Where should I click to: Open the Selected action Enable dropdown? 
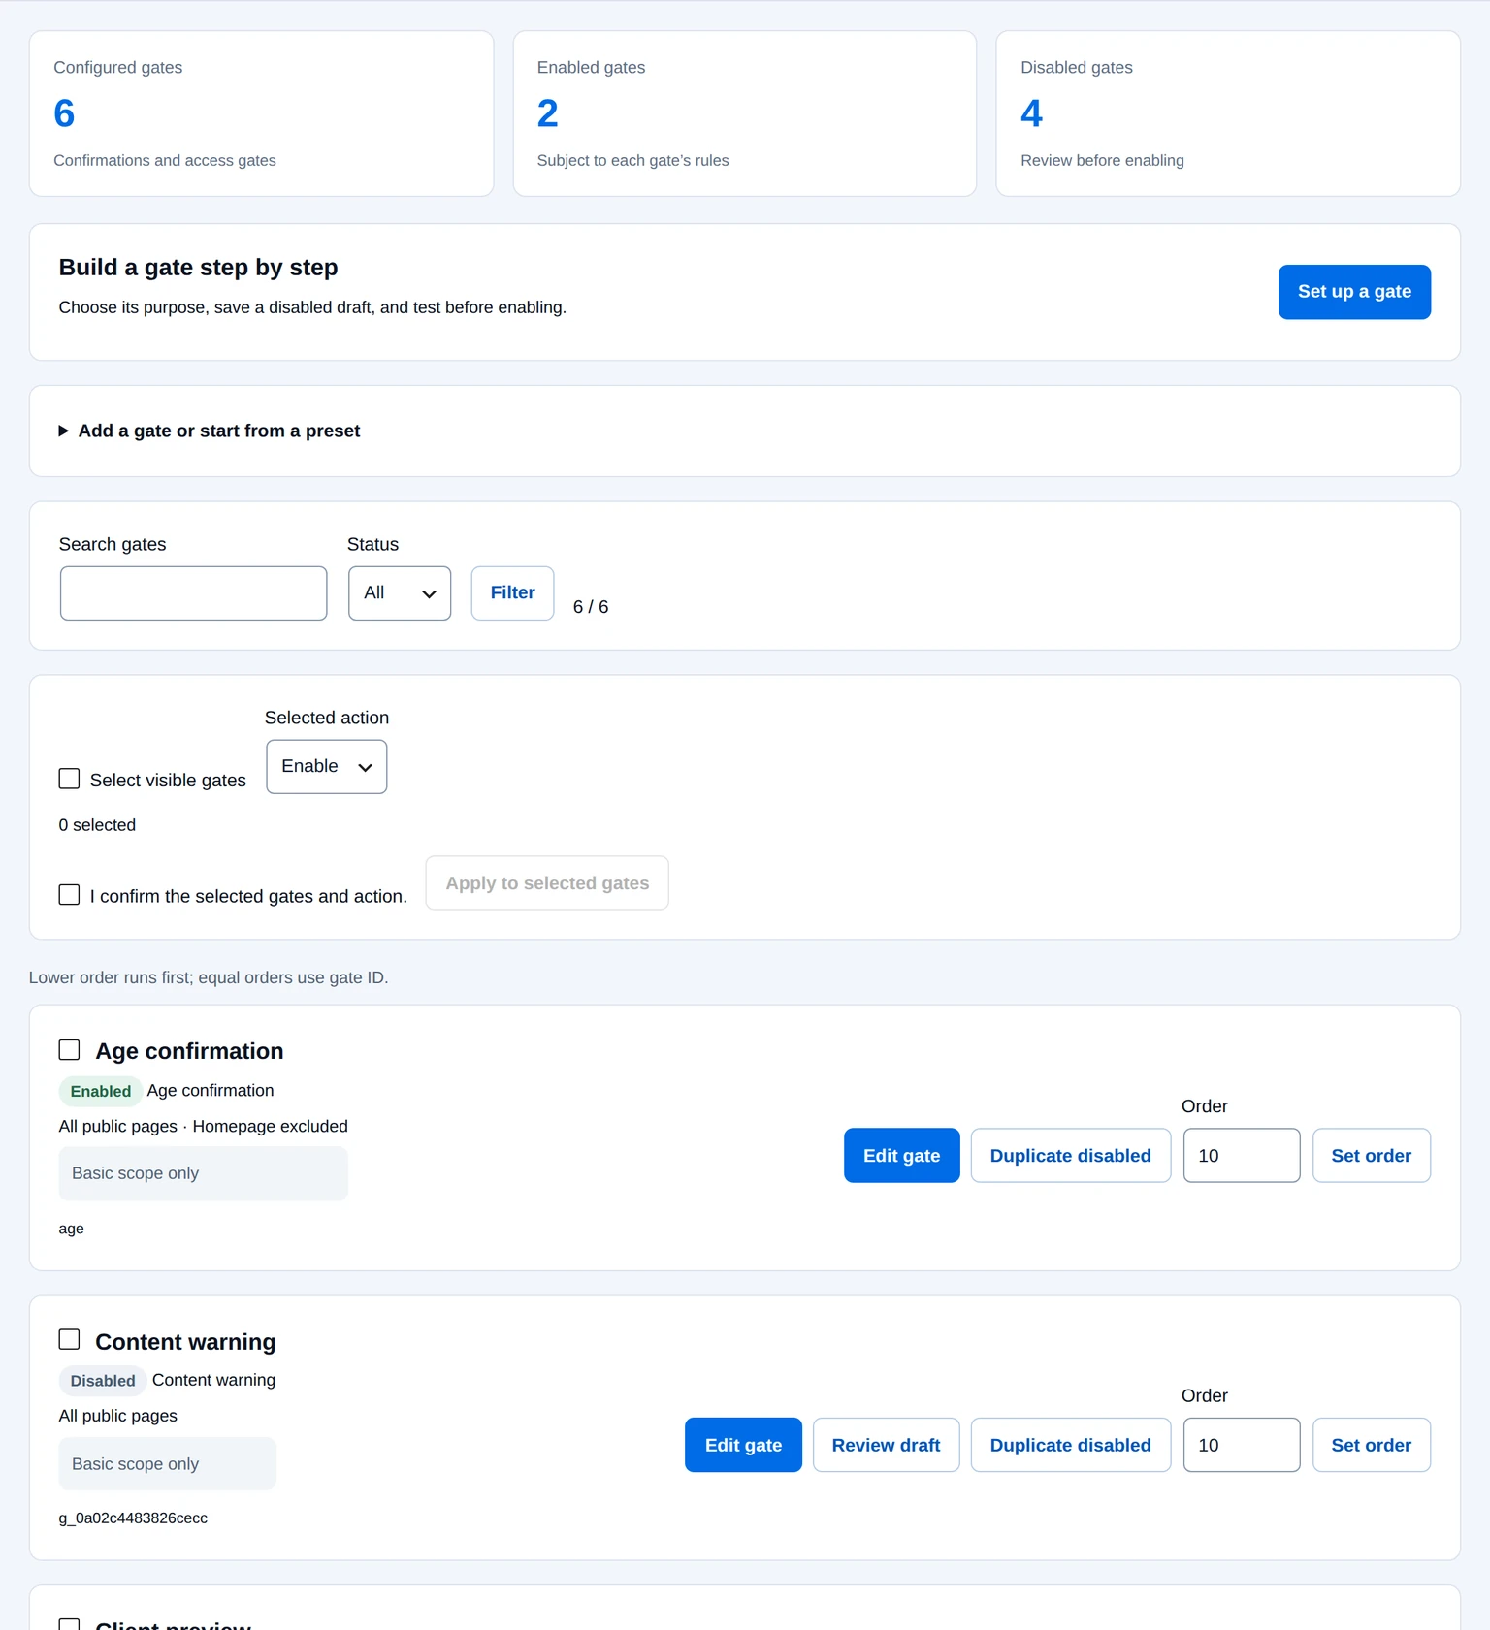pyautogui.click(x=327, y=767)
